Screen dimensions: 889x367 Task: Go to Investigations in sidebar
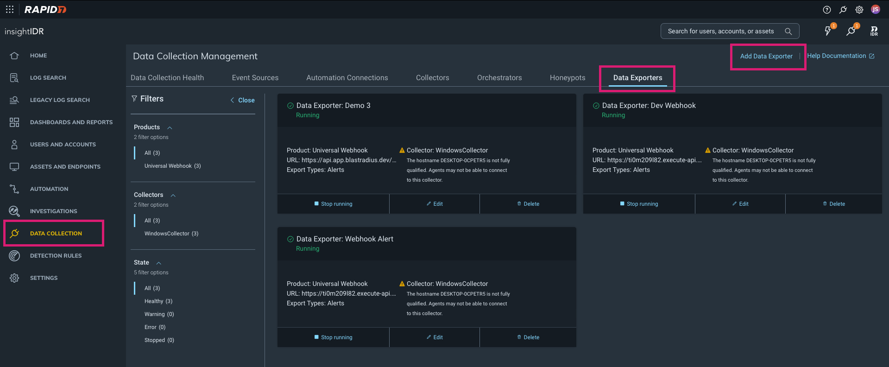point(53,211)
